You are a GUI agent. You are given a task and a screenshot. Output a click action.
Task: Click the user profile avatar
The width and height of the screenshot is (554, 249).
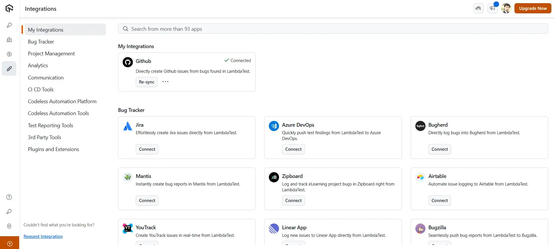[506, 8]
